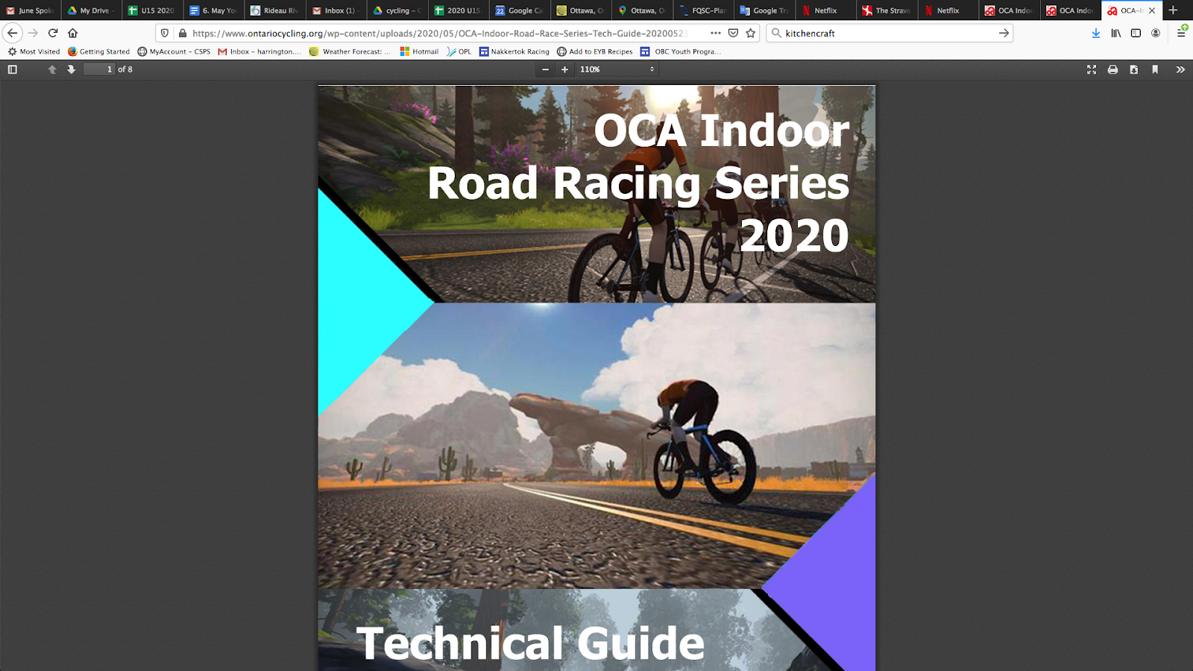Image resolution: width=1193 pixels, height=671 pixels.
Task: Open the OPL bookmark
Action: [459, 51]
